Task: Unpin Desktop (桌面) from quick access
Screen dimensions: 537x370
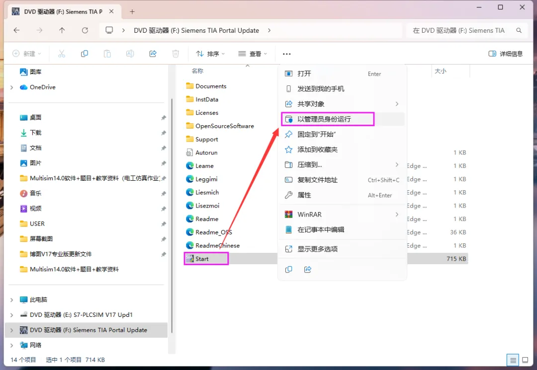Action: [x=164, y=118]
